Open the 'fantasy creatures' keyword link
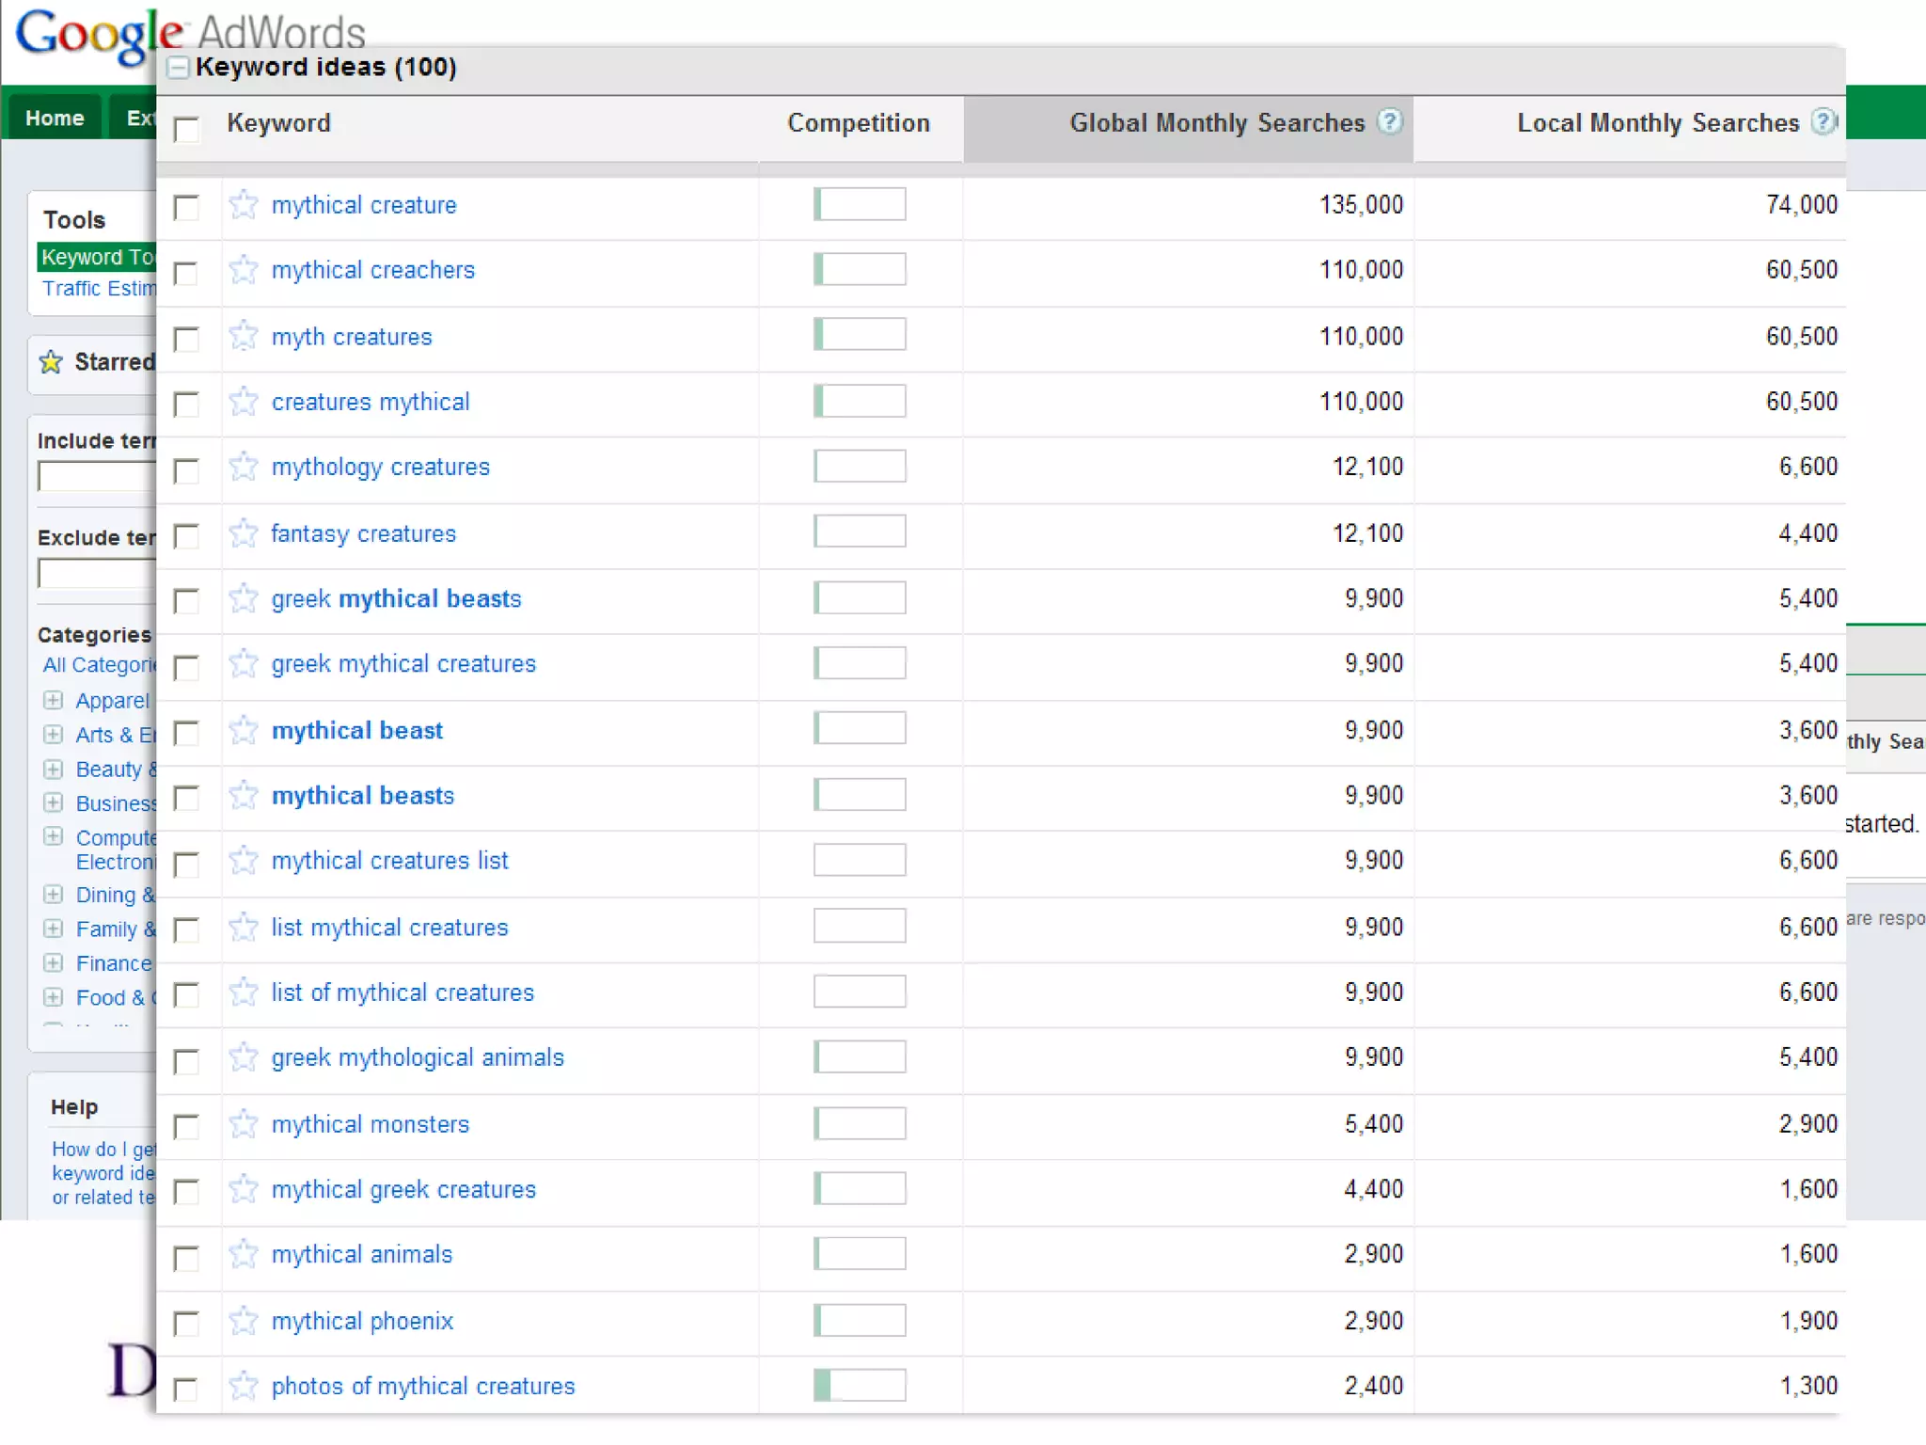The width and height of the screenshot is (1926, 1445). (x=363, y=533)
